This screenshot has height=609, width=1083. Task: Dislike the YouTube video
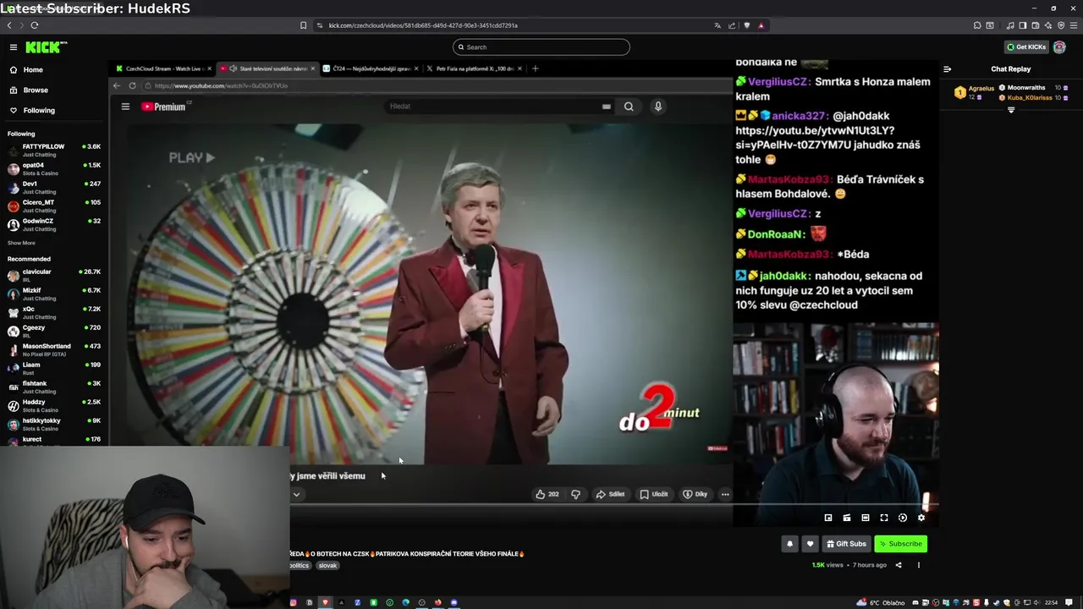click(576, 494)
